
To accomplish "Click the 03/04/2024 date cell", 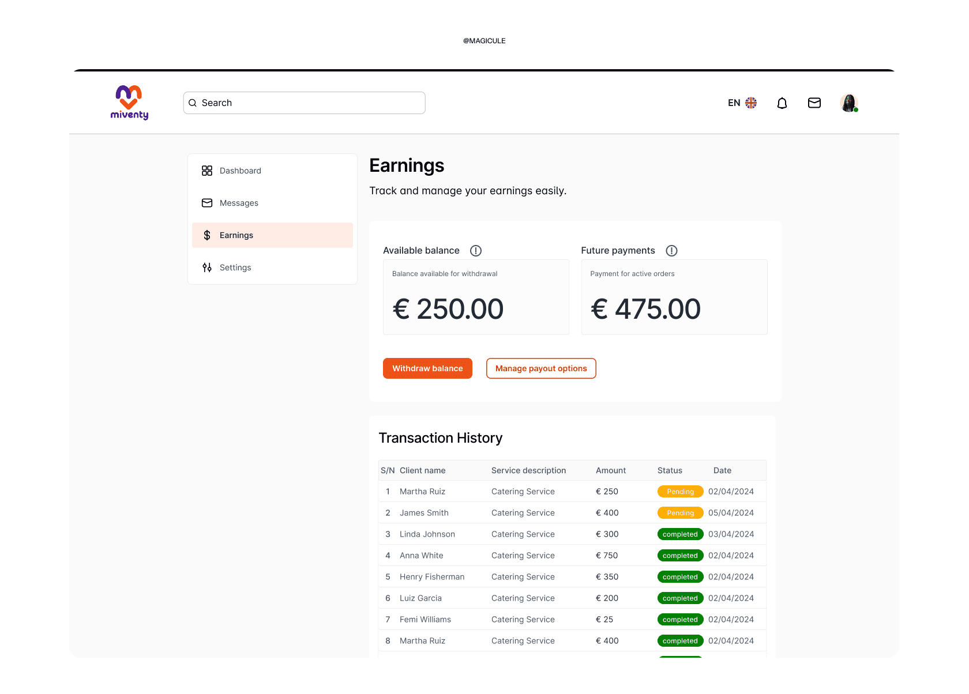I will [731, 534].
